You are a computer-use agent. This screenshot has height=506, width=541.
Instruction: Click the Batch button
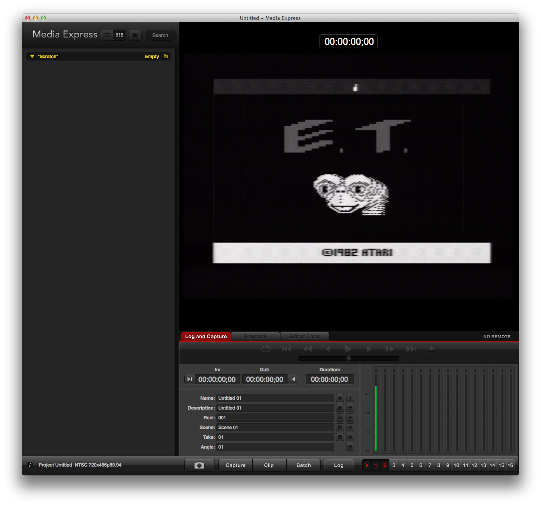304,465
